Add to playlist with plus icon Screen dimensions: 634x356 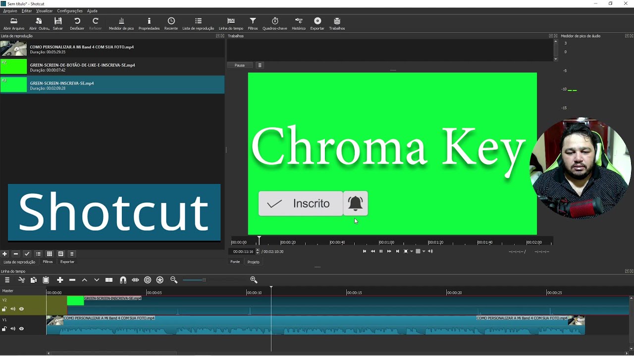4,254
